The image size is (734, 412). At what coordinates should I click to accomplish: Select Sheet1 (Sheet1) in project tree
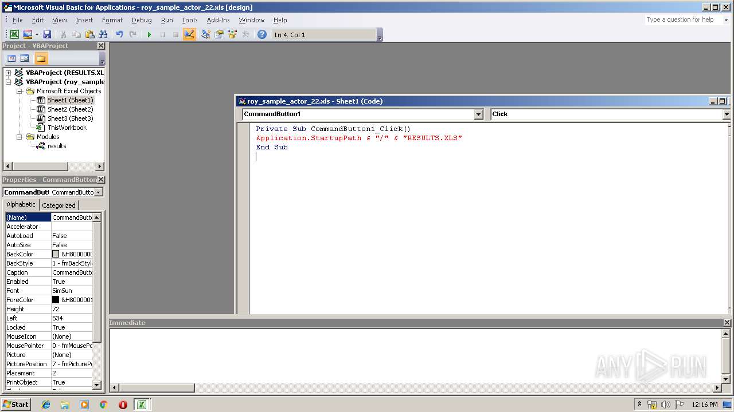(70, 100)
